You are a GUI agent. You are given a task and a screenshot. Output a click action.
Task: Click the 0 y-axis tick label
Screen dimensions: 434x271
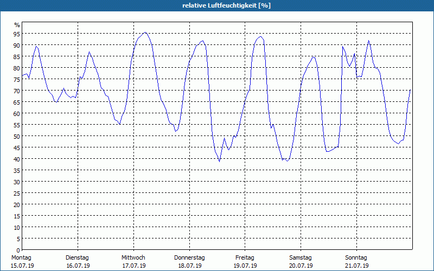click(x=18, y=250)
